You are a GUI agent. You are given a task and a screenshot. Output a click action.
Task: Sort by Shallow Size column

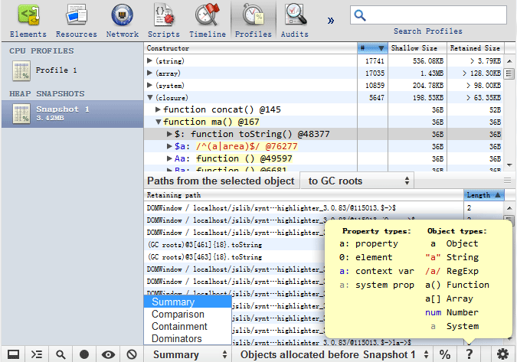(417, 48)
